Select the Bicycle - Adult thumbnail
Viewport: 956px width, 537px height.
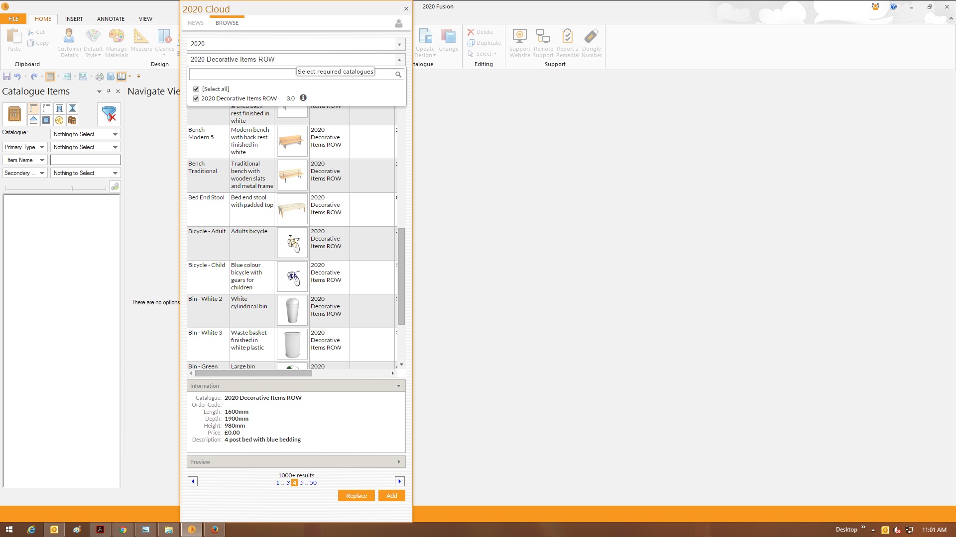[292, 243]
